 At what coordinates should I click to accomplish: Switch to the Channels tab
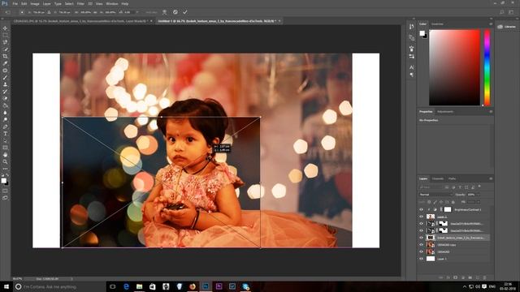pyautogui.click(x=438, y=178)
